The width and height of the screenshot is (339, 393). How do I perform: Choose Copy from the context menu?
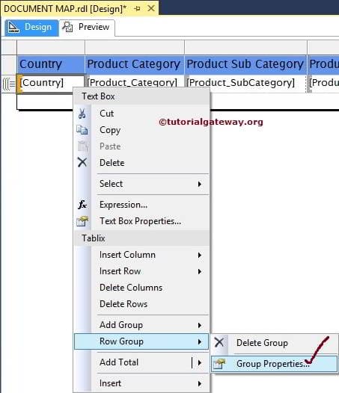[x=141, y=130]
